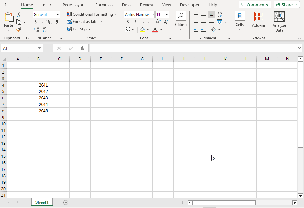Apply Accounting Number Format dollar icon

point(36,22)
